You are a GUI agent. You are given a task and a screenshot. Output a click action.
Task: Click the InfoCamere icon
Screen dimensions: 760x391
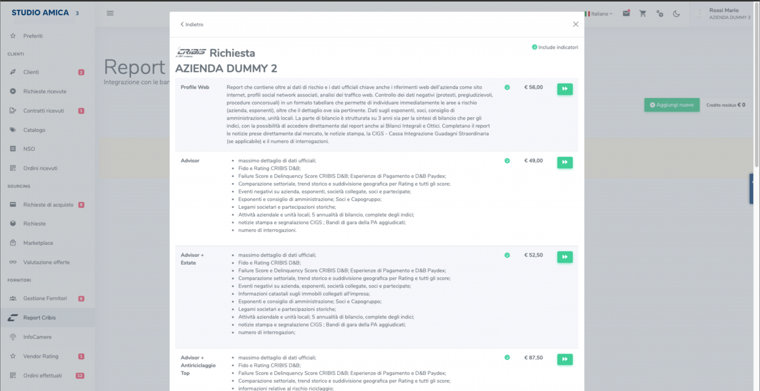coord(13,337)
